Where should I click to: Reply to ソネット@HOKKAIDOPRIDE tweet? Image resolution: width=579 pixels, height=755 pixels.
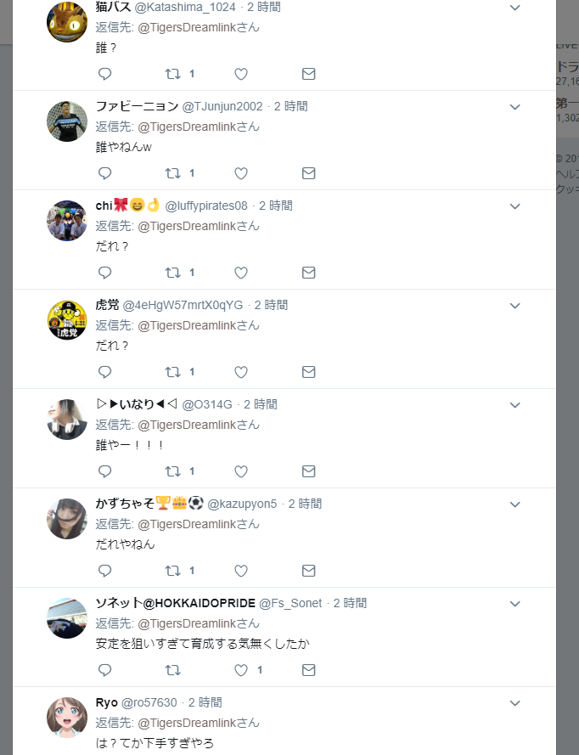click(x=104, y=670)
